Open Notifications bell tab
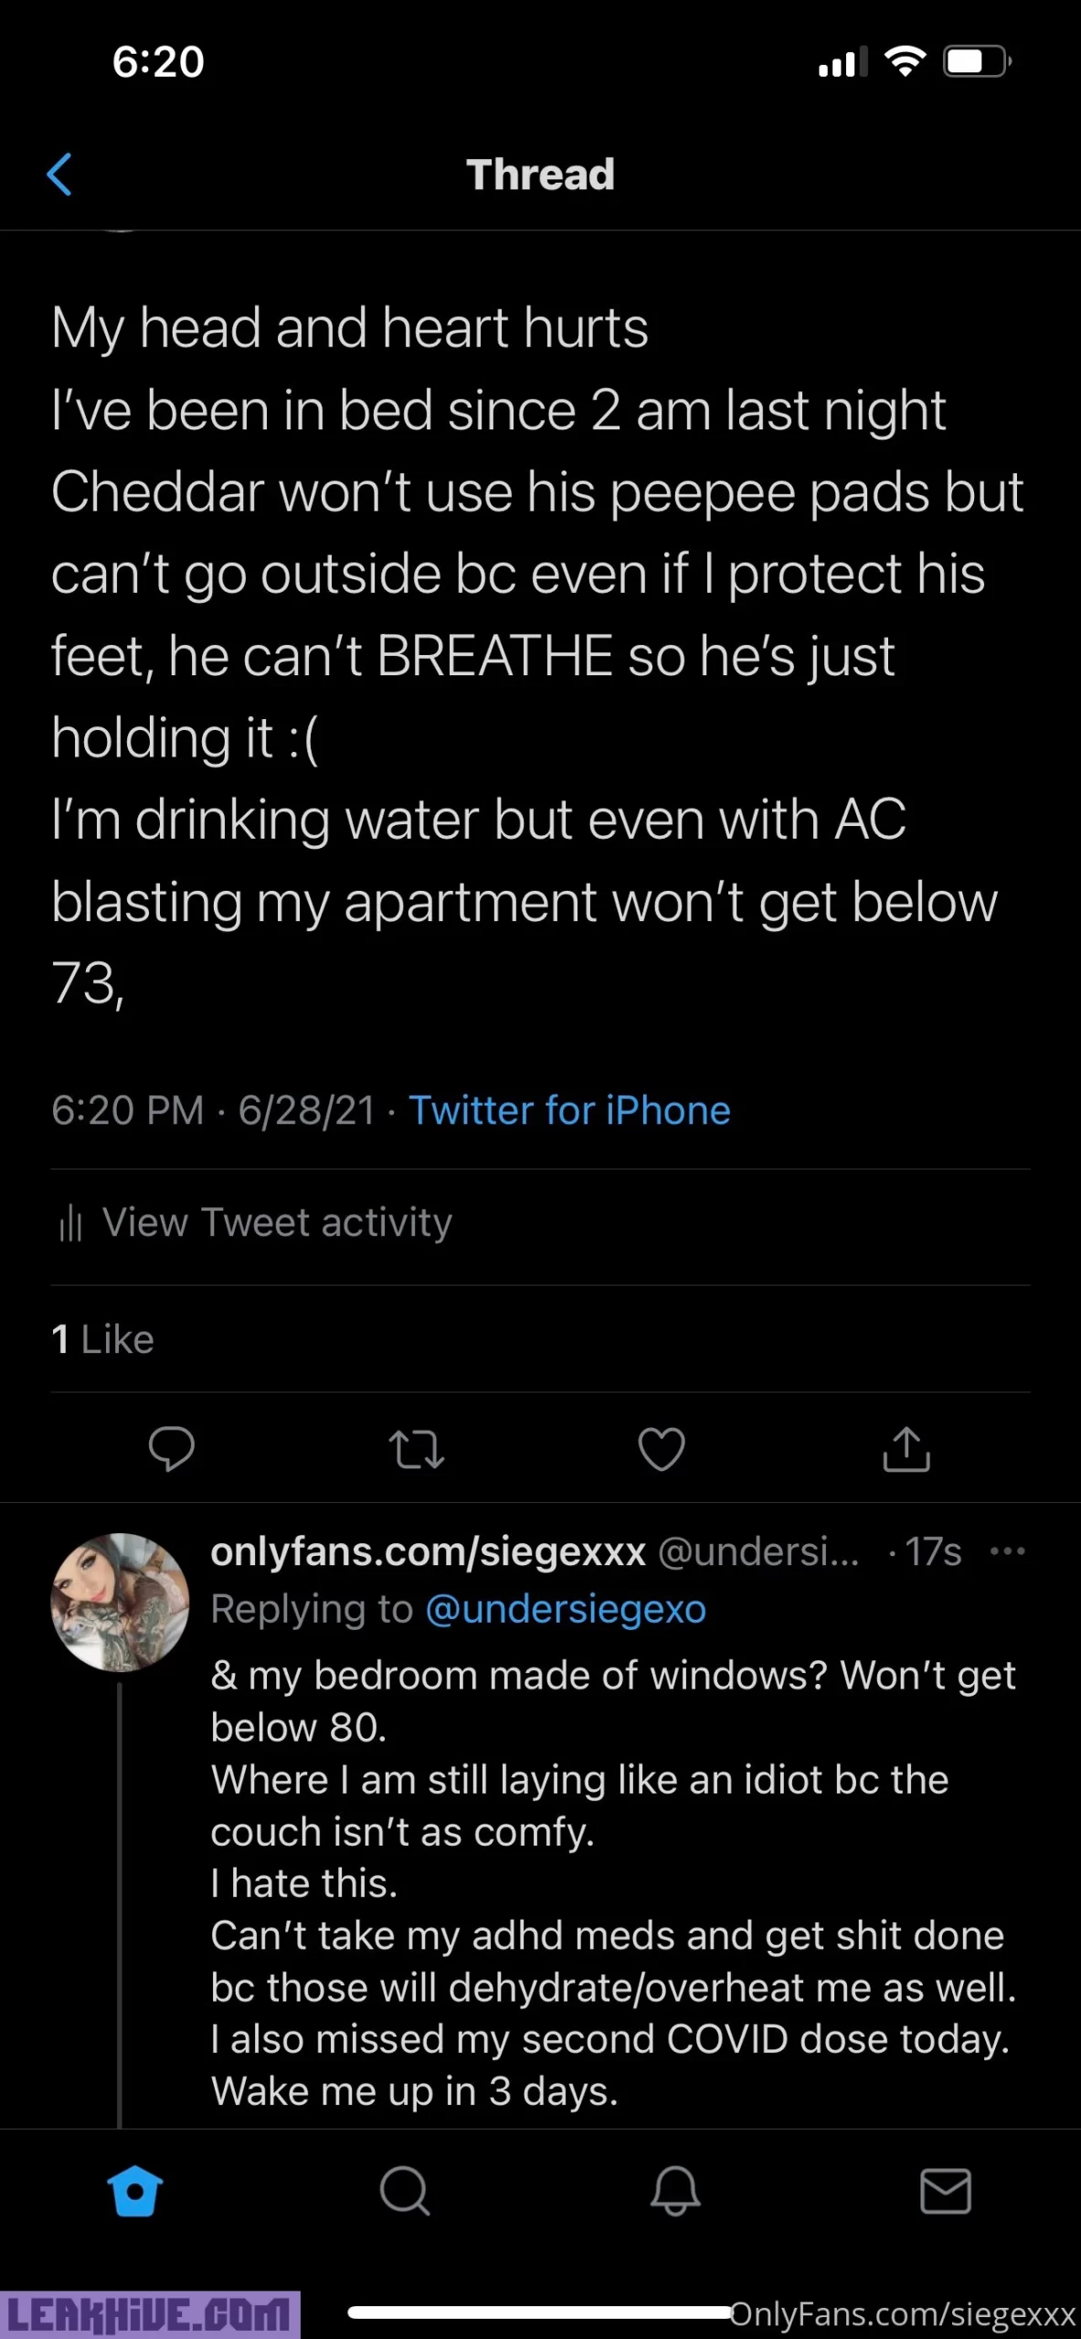 click(675, 2191)
